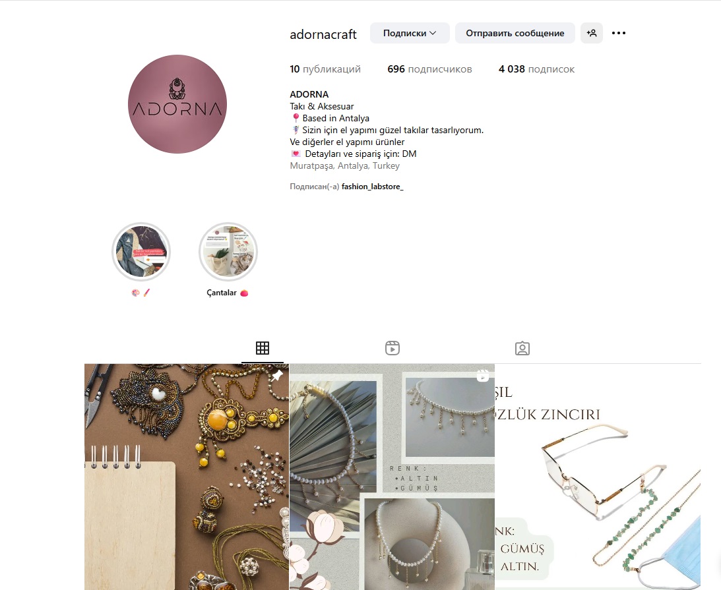Switch to the Reels tab

tap(392, 348)
